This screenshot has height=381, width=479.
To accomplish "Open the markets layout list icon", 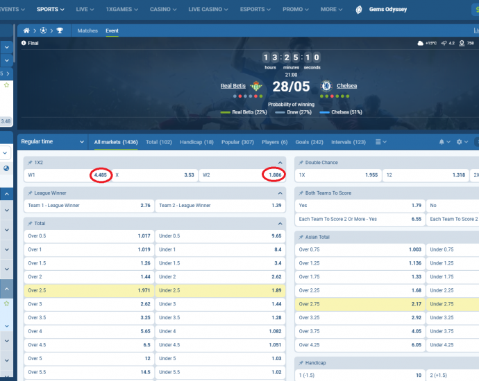I will (x=378, y=142).
